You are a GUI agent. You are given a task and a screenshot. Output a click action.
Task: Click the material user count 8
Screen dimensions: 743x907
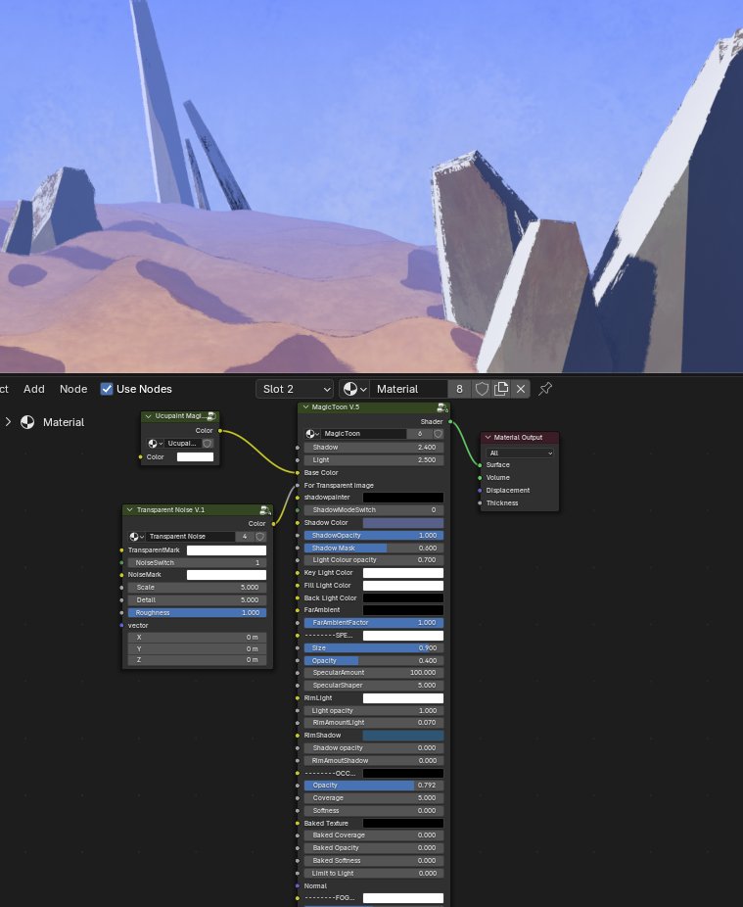[x=460, y=389]
